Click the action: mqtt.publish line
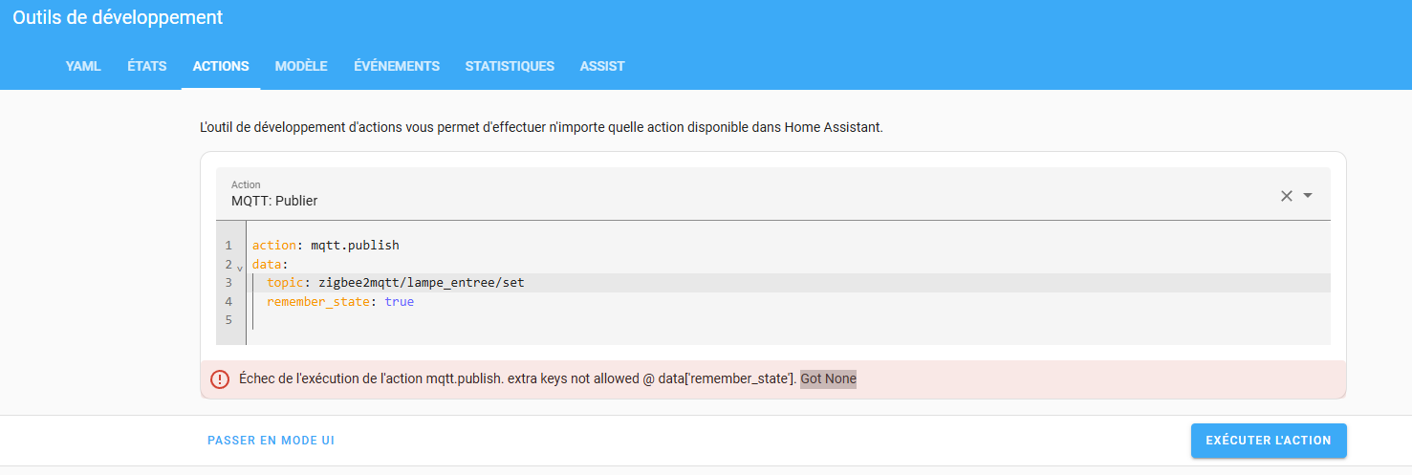The width and height of the screenshot is (1412, 475). [x=325, y=246]
